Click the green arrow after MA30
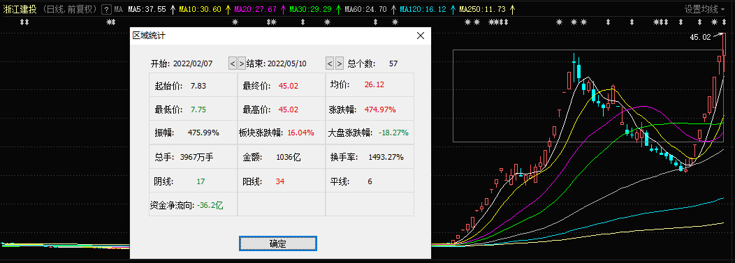Image resolution: width=735 pixels, height=263 pixels. pyautogui.click(x=338, y=9)
